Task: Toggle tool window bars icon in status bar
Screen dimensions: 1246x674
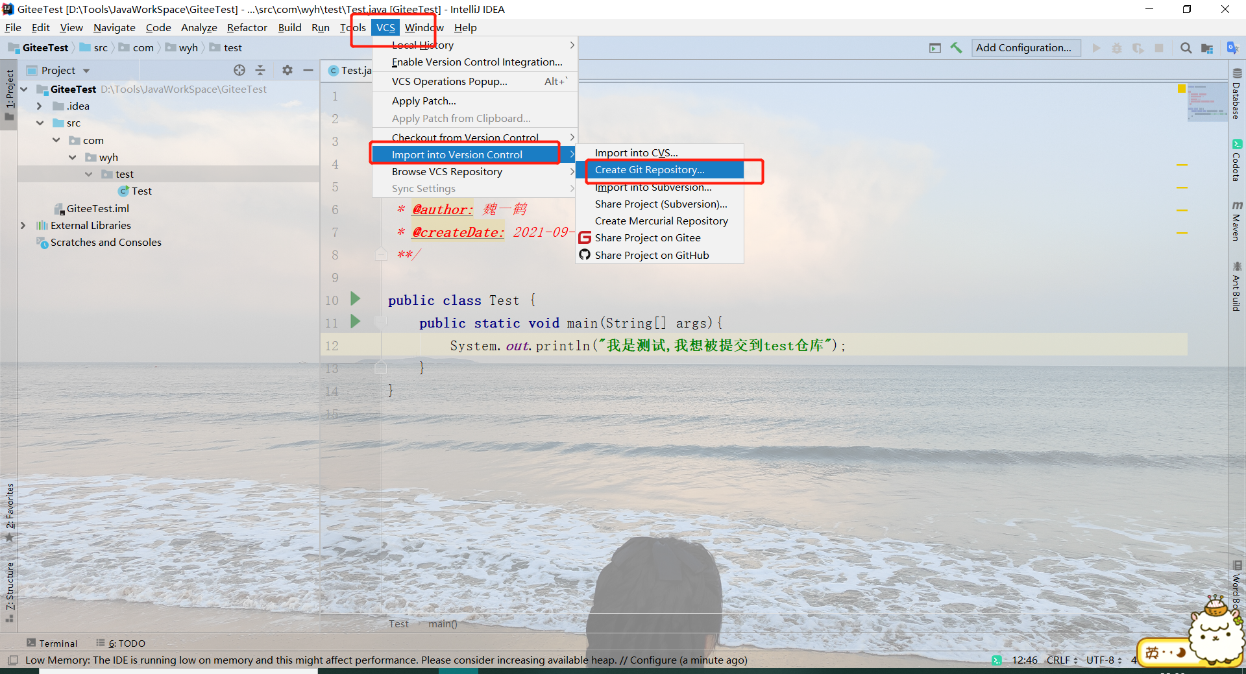Action: pyautogui.click(x=12, y=660)
